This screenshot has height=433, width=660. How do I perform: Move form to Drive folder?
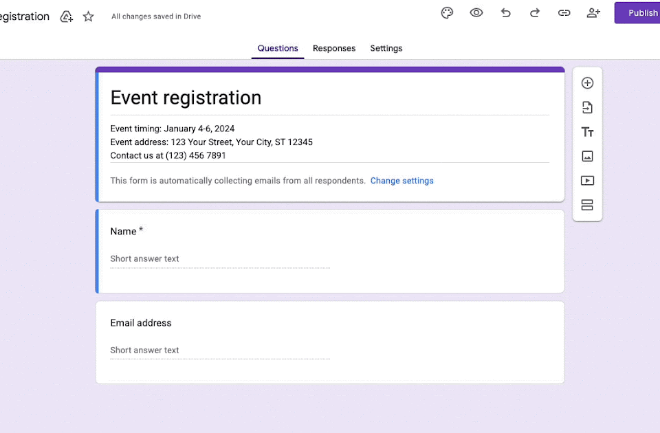point(67,16)
